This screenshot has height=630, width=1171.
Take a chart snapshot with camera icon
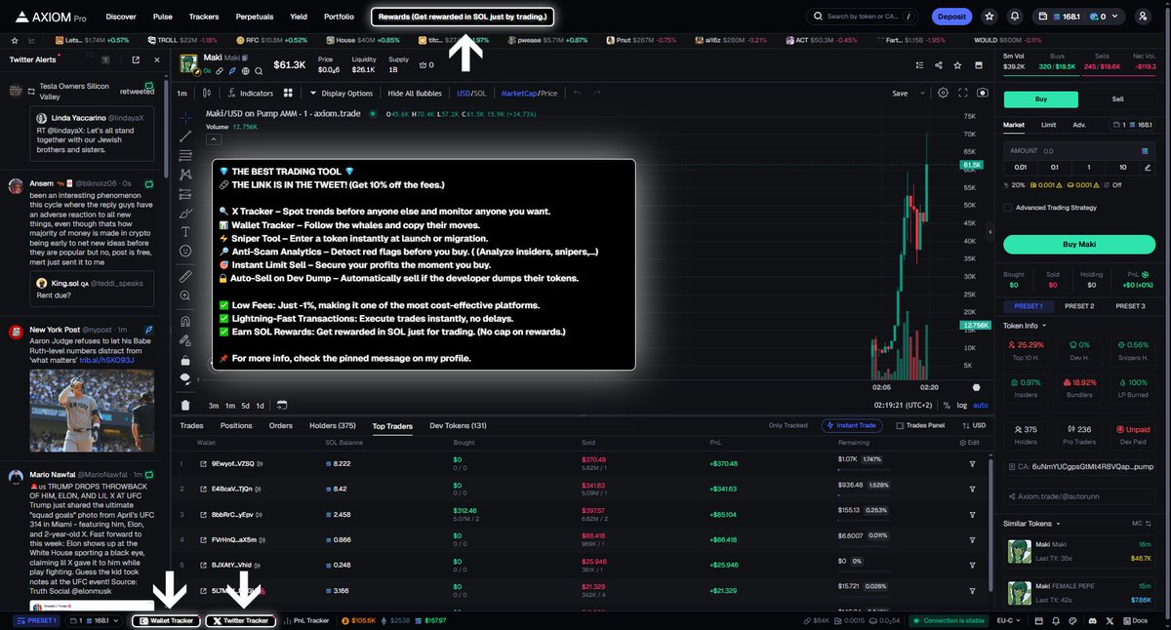coord(983,93)
